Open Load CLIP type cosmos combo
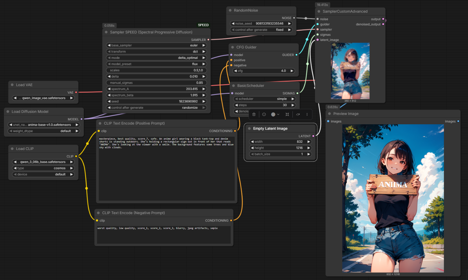Screen dimensions: 468x280 point(43,168)
